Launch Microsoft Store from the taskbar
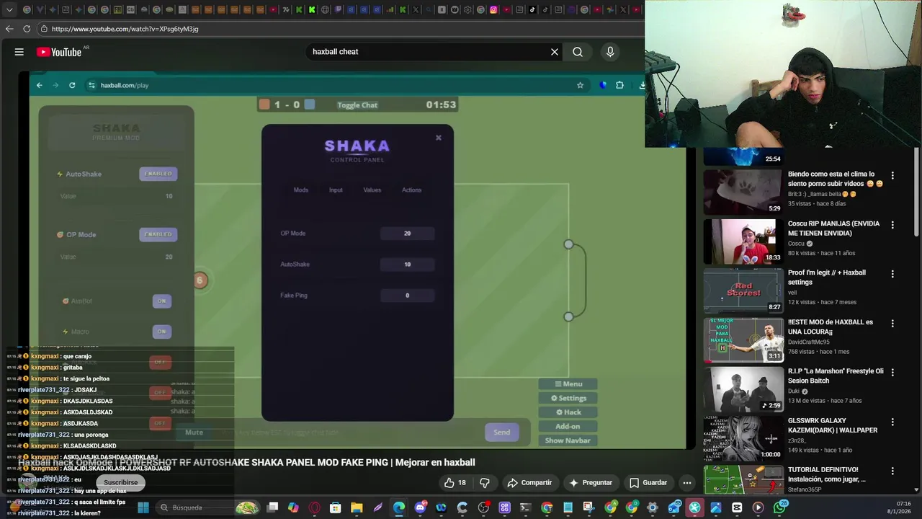The height and width of the screenshot is (519, 922). [336, 507]
